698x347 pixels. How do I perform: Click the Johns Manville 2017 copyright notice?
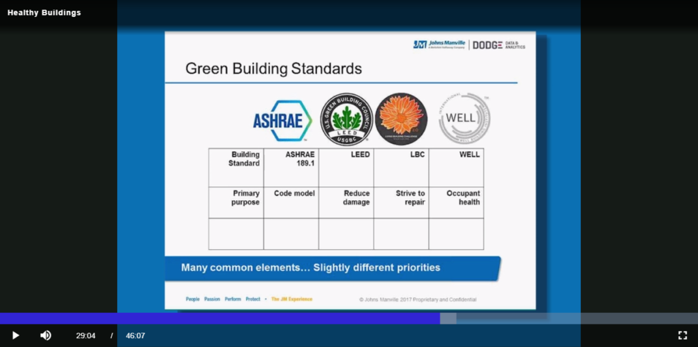418,299
